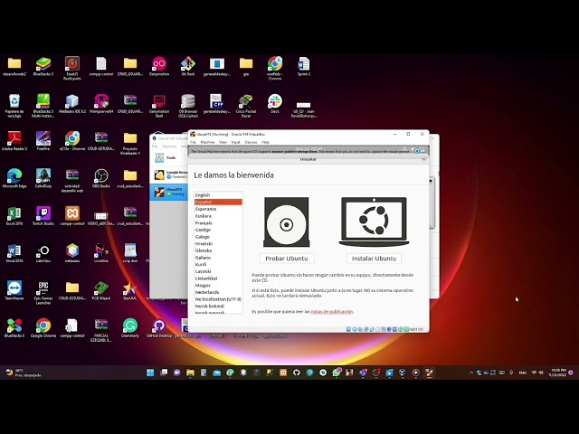Open Twitch Studio desktop icon
This screenshot has height=434, width=579.
(43, 216)
